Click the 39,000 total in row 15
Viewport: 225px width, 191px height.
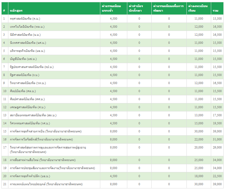click(217, 131)
